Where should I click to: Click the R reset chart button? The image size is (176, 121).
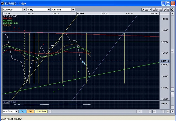[172, 111]
